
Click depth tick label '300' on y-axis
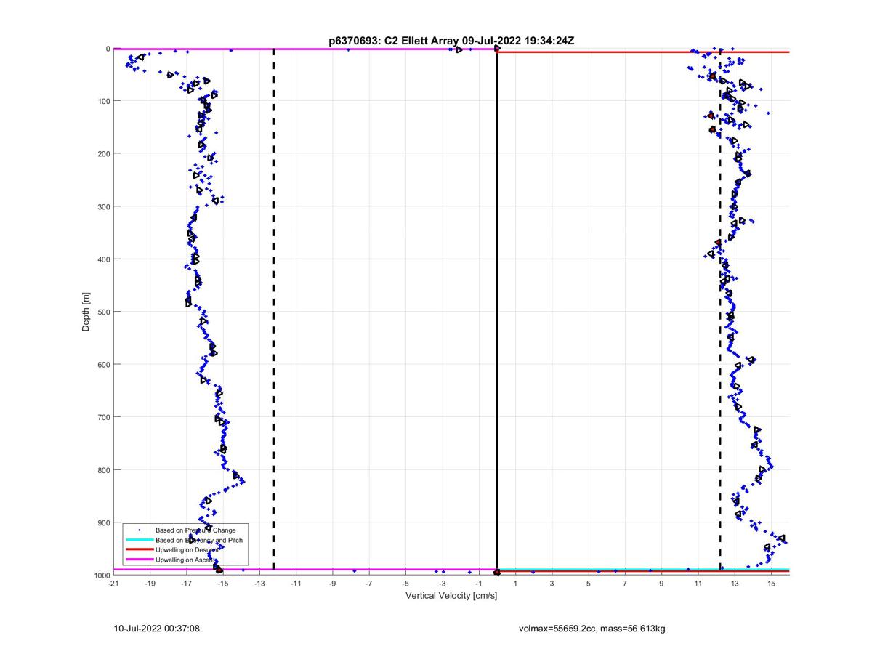(103, 206)
